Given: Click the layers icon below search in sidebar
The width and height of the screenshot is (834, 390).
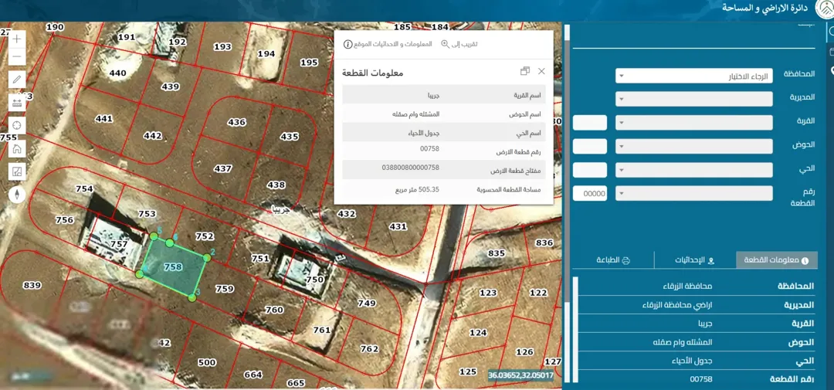Looking at the screenshot, I should click(x=832, y=52).
